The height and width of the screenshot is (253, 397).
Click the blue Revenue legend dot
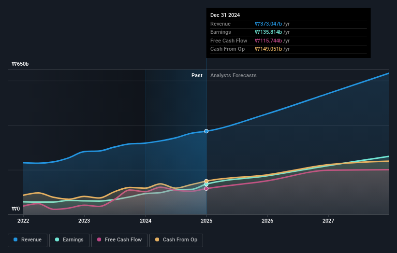tap(15, 239)
